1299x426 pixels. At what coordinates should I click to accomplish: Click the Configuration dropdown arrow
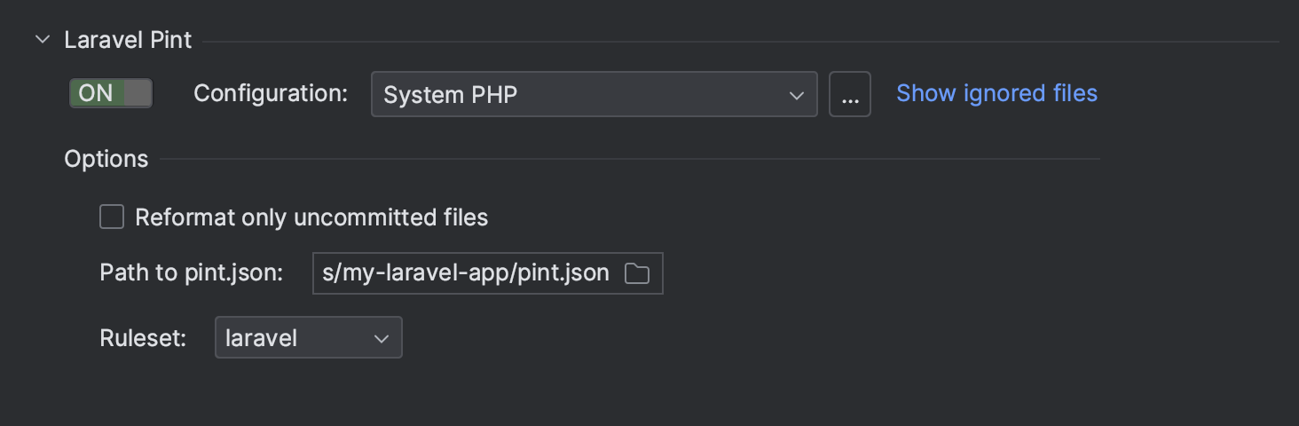point(796,95)
